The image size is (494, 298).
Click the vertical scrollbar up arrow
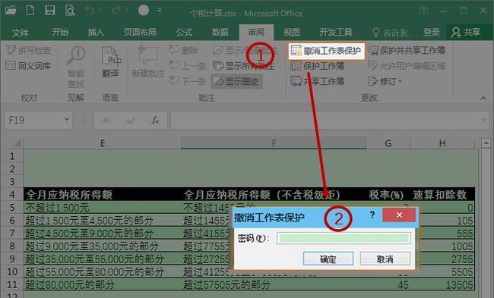tap(486, 143)
